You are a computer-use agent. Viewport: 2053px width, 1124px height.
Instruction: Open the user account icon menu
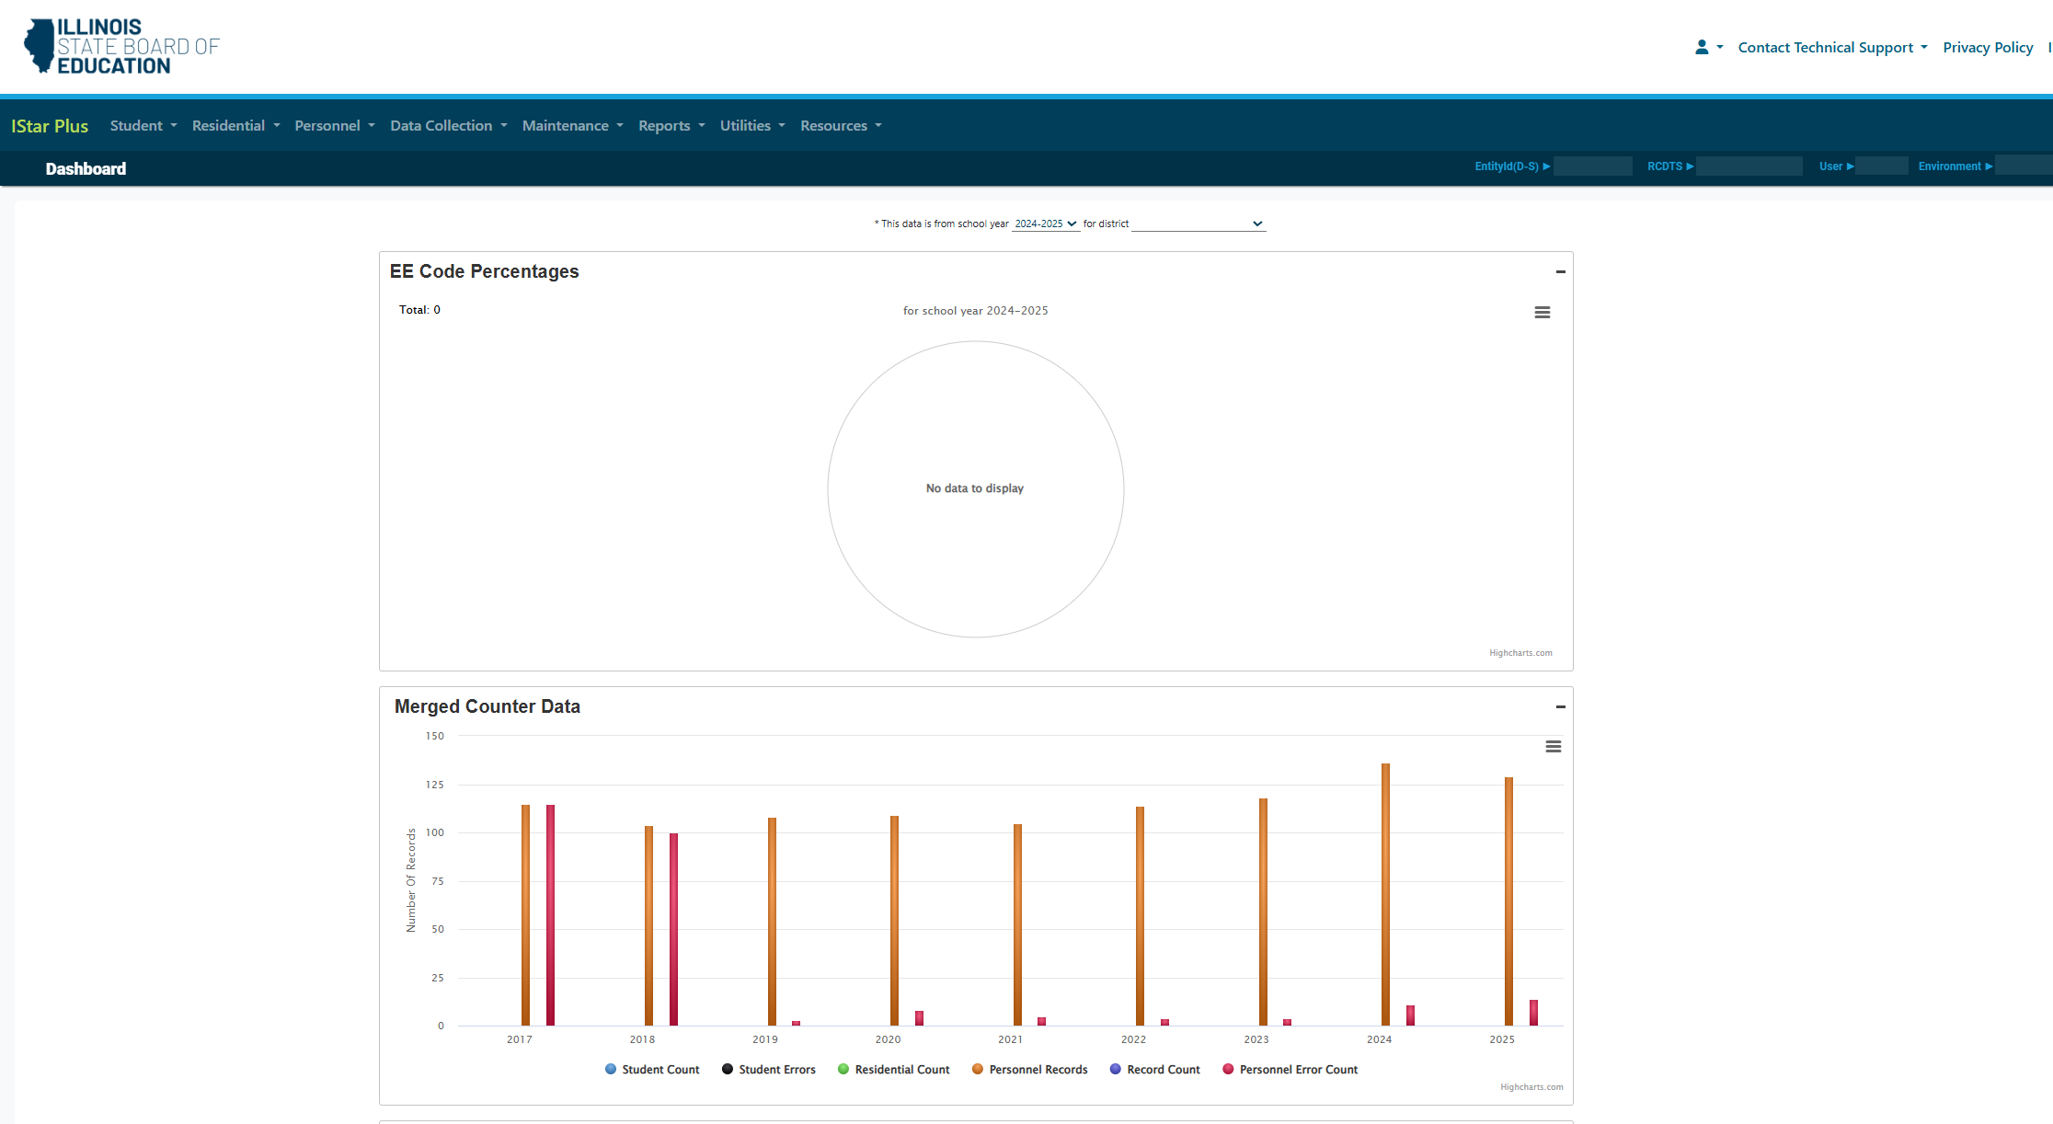[1708, 47]
